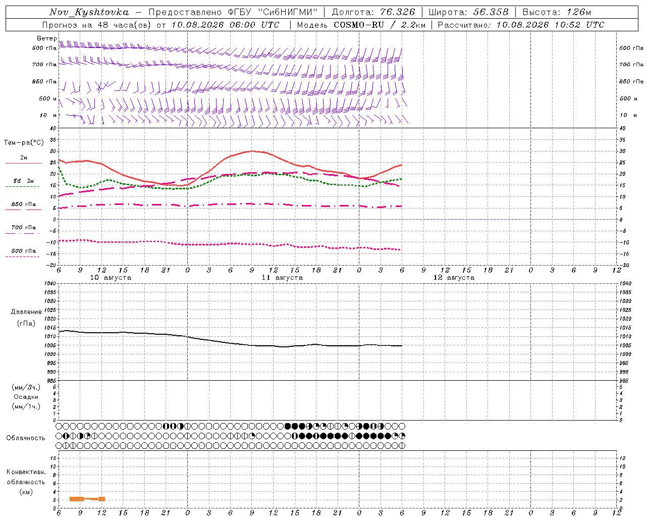Click the Осадки precipitation label
Screen dimensions: 646x517
26,397
